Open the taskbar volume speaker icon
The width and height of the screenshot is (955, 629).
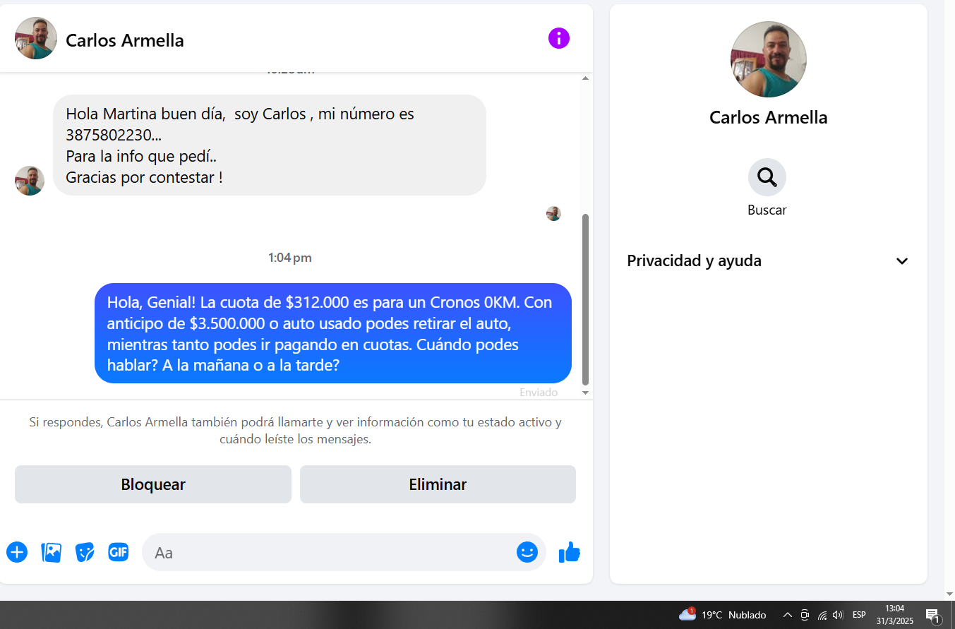(x=839, y=615)
